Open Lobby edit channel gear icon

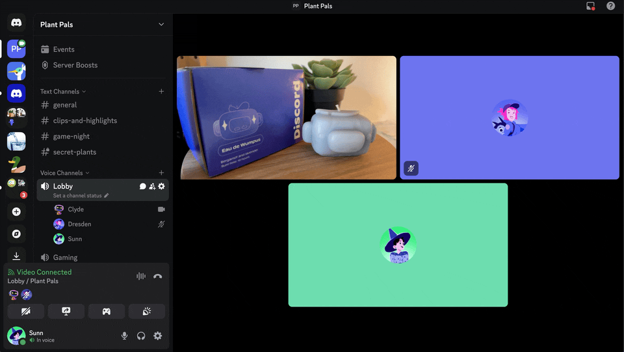pos(161,186)
